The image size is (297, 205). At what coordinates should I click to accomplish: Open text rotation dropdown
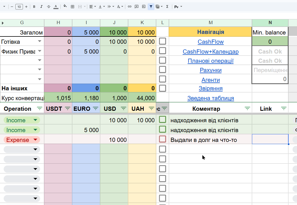[x=120, y=7]
